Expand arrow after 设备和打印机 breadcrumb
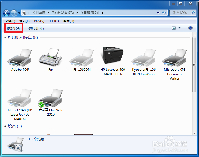 click(103, 13)
